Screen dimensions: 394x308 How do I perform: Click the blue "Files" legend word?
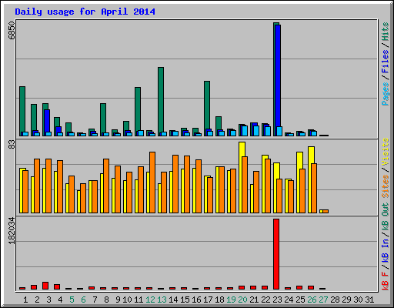[386, 62]
